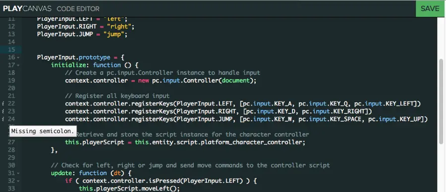The width and height of the screenshot is (446, 192).
Task: Click line number 33 in gutter
Action: [11, 189]
